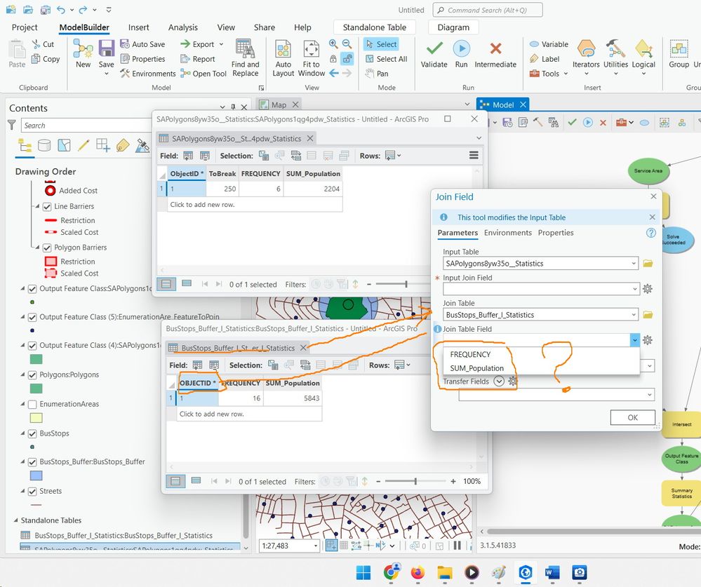Click gear icon beside Input Join Field
The image size is (701, 587).
point(648,289)
